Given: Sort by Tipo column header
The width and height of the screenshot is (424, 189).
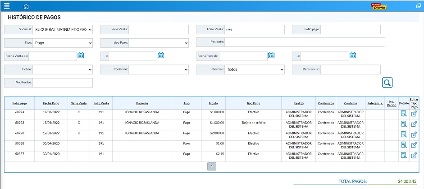Looking at the screenshot, I should (x=187, y=103).
